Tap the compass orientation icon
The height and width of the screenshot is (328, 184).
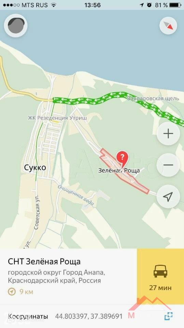coord(168,26)
